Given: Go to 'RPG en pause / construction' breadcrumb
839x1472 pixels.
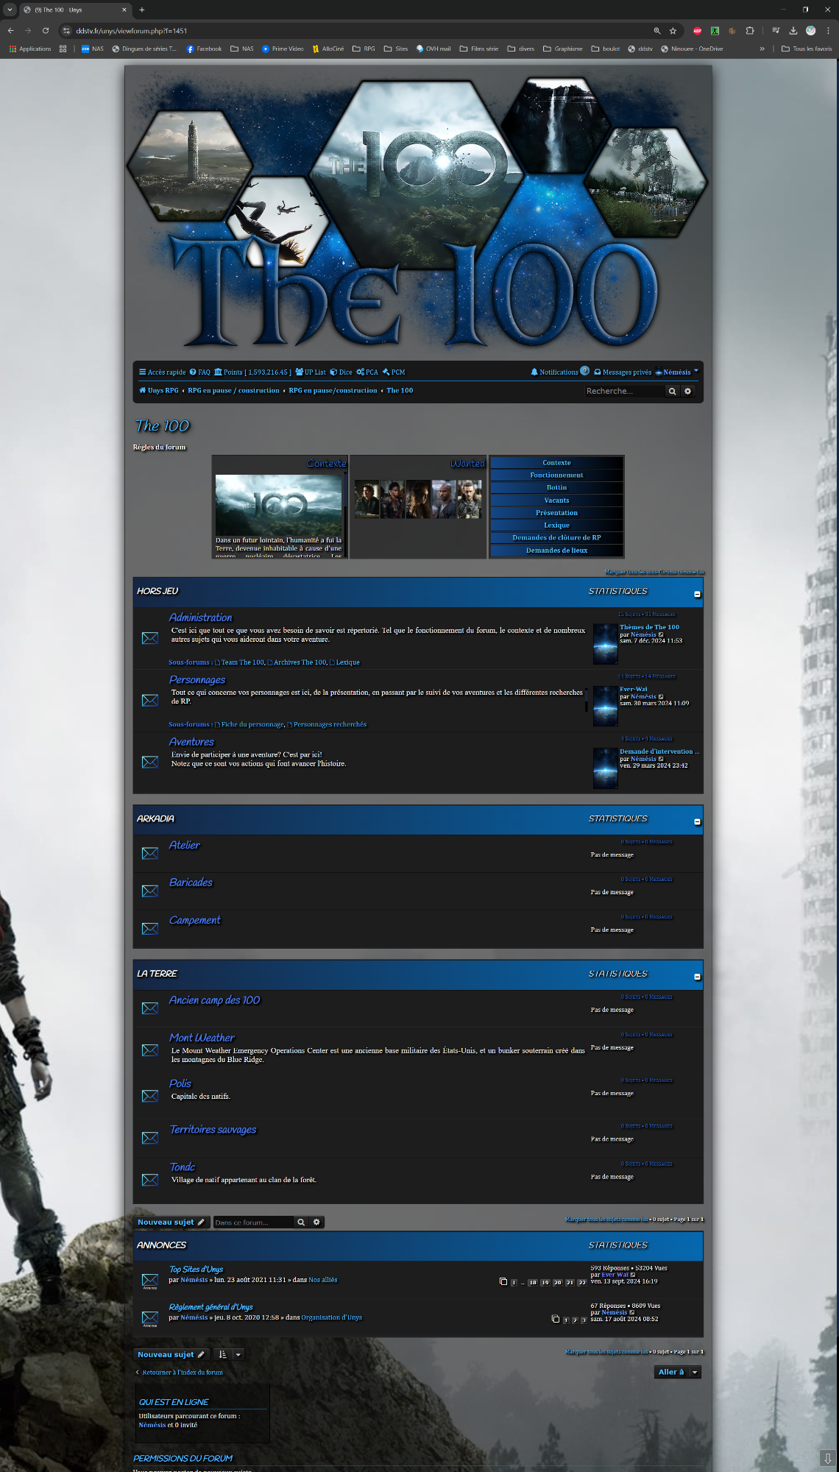Looking at the screenshot, I should [233, 391].
